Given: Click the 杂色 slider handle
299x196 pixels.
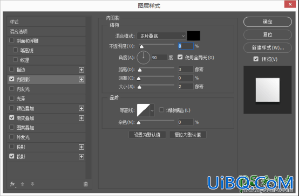Looking at the screenshot, I should click(139, 123).
